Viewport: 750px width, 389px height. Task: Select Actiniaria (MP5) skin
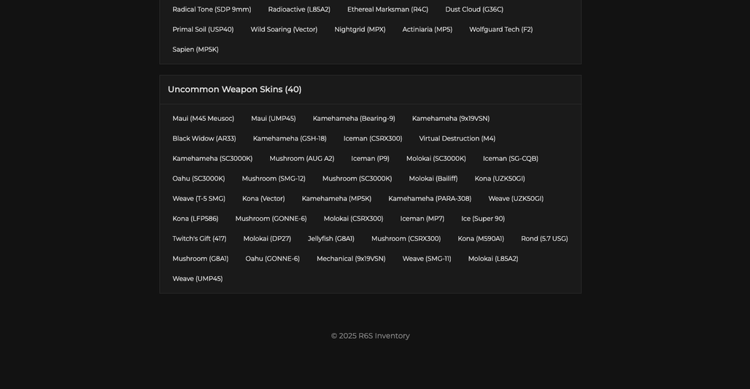point(427,30)
